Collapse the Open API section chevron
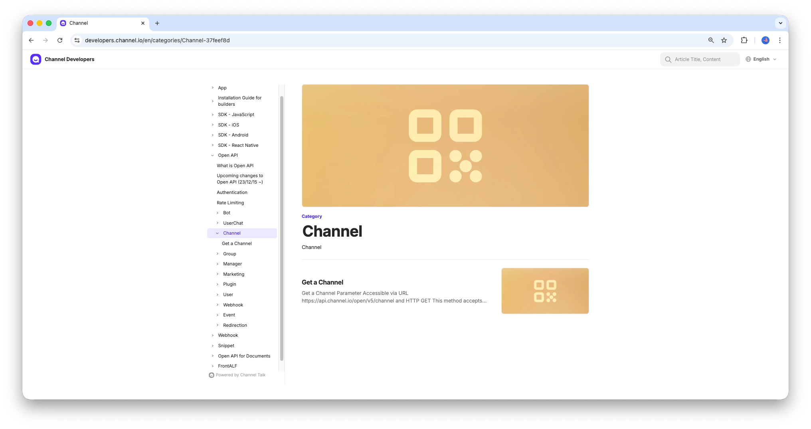 click(213, 156)
